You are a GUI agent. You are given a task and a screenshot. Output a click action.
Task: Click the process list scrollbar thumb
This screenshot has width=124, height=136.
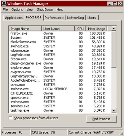(114, 49)
